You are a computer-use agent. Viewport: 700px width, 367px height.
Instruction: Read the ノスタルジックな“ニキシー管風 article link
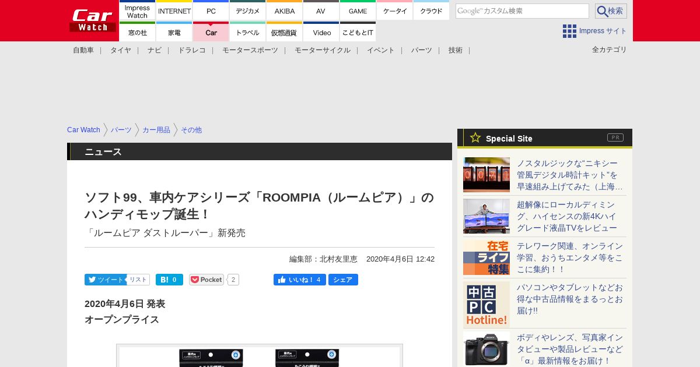pos(570,175)
